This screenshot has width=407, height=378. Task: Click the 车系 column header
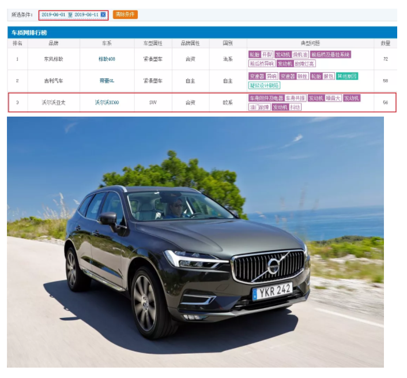[107, 43]
